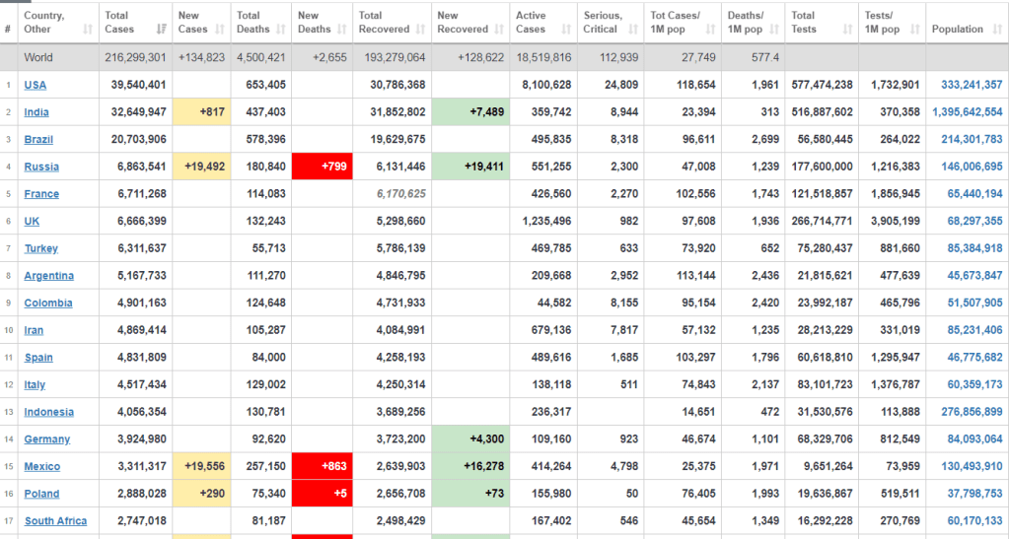Open the India country page link
Image resolution: width=1009 pixels, height=539 pixels.
point(36,112)
